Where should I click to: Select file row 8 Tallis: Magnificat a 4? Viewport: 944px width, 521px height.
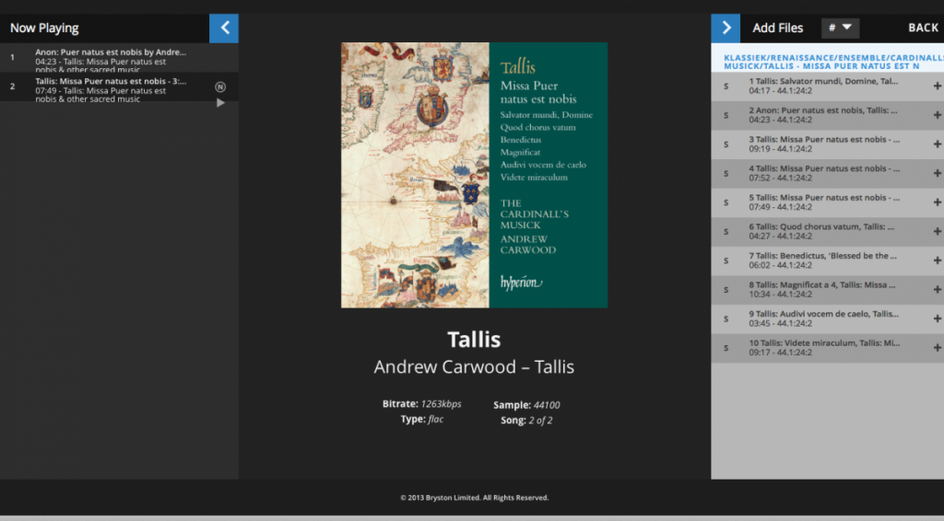[827, 290]
